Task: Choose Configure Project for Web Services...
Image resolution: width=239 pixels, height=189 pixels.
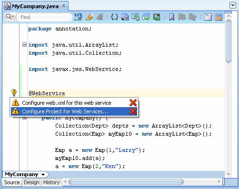Action: pos(74,111)
